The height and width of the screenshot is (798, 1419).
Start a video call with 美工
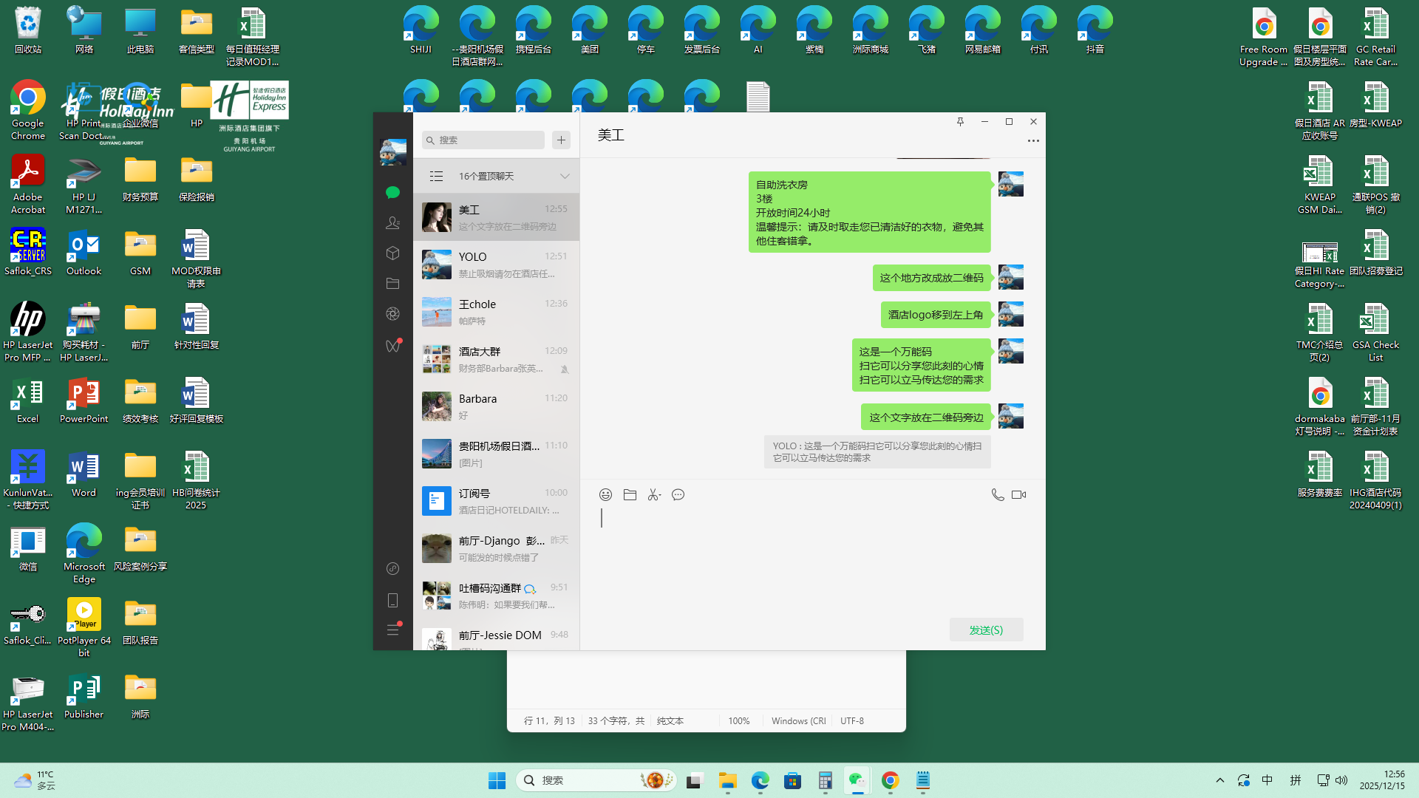[1019, 495]
